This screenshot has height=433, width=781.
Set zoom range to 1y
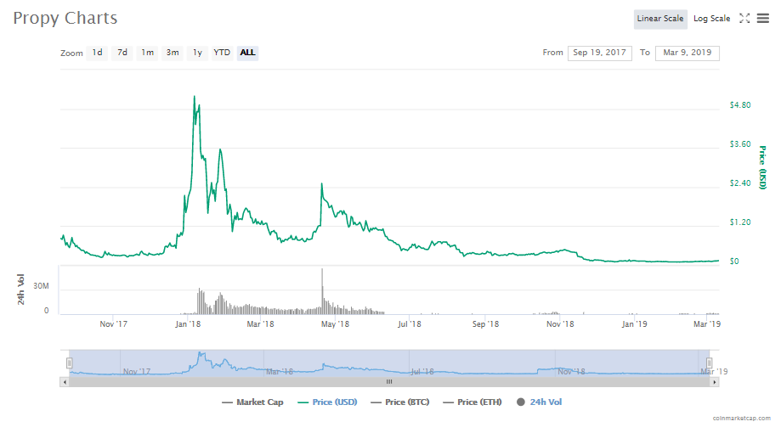click(x=197, y=53)
